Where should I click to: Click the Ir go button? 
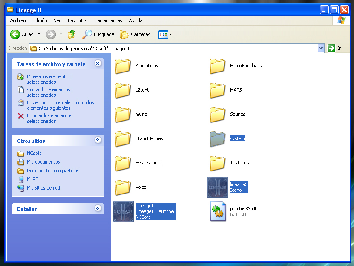[334, 48]
